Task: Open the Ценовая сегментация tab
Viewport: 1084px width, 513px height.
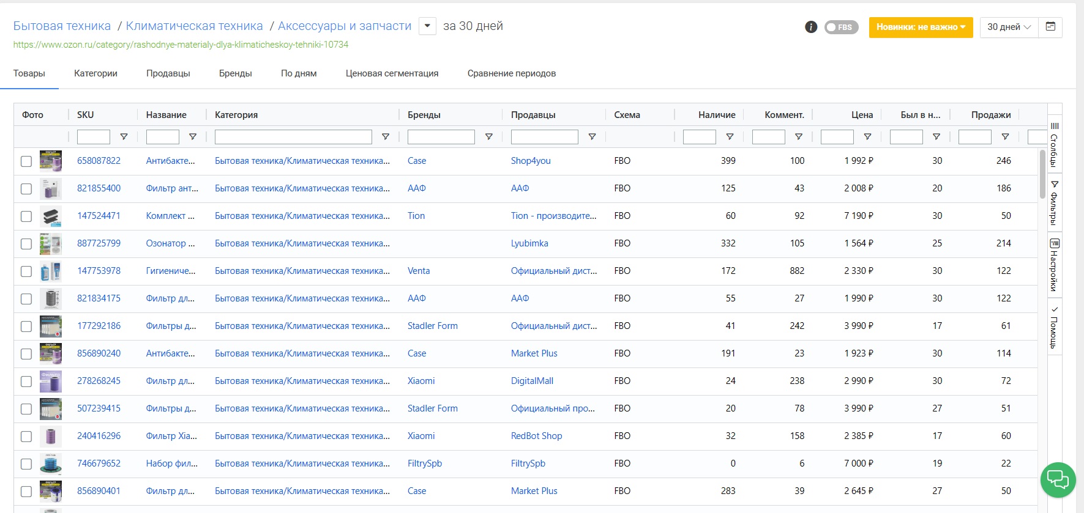Action: click(392, 73)
